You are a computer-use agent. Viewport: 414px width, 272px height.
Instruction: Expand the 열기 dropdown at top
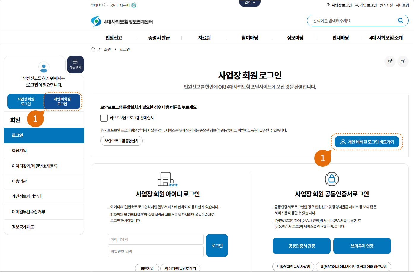click(x=250, y=3)
